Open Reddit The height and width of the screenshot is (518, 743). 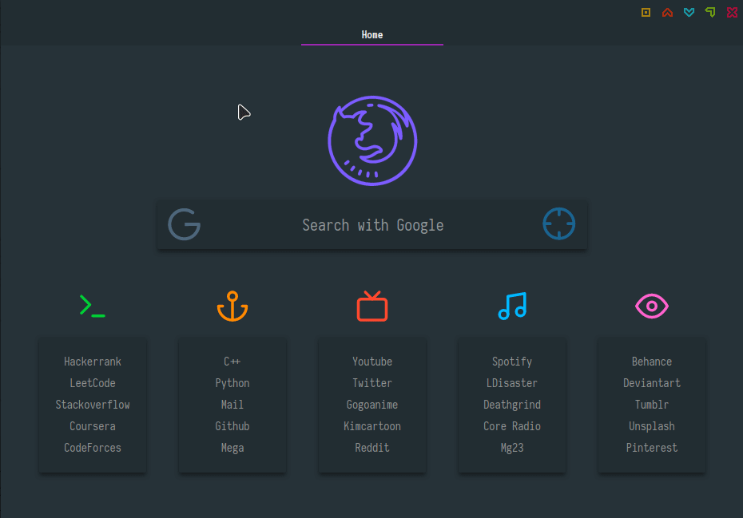click(371, 447)
